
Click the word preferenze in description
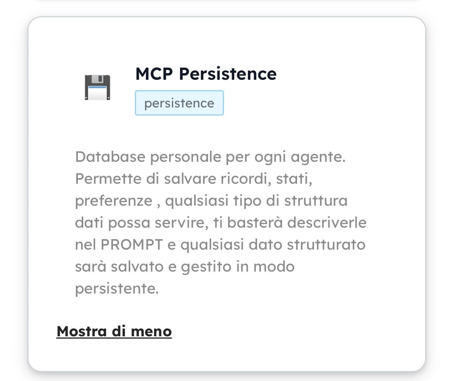tap(114, 201)
